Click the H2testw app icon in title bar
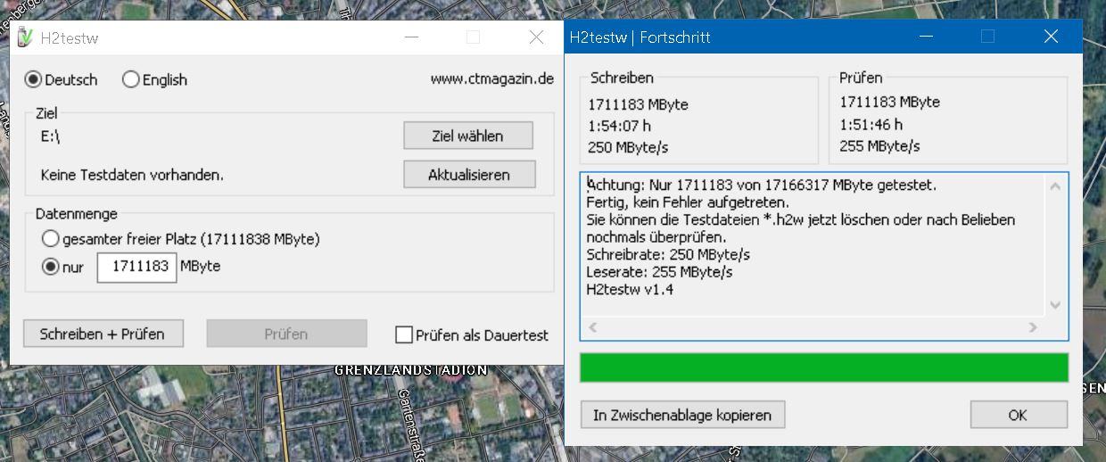Image resolution: width=1106 pixels, height=462 pixels. [x=25, y=37]
